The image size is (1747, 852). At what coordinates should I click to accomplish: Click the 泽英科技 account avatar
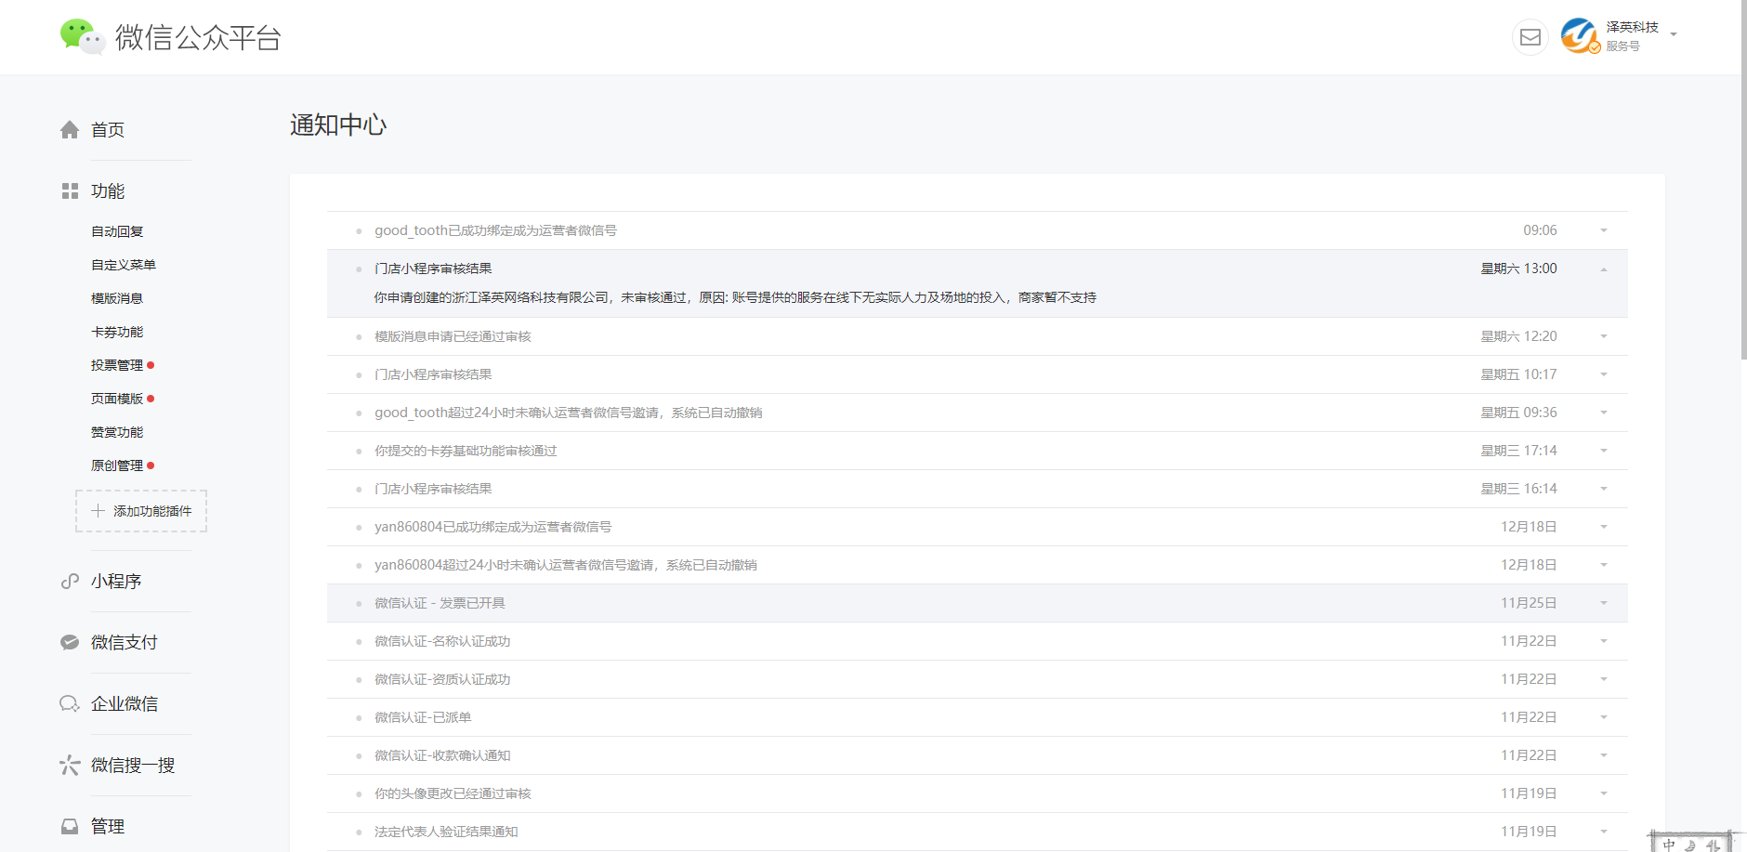pyautogui.click(x=1580, y=36)
